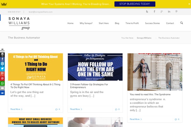The width and height of the screenshot is (191, 127).
Task: Open the Twitter icon in top bar
Action: pos(147,11)
